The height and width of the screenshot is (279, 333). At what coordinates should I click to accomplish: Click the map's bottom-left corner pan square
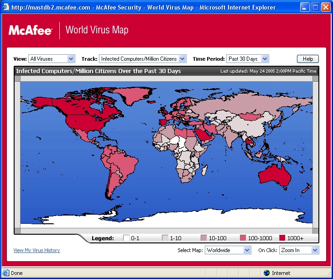17,231
